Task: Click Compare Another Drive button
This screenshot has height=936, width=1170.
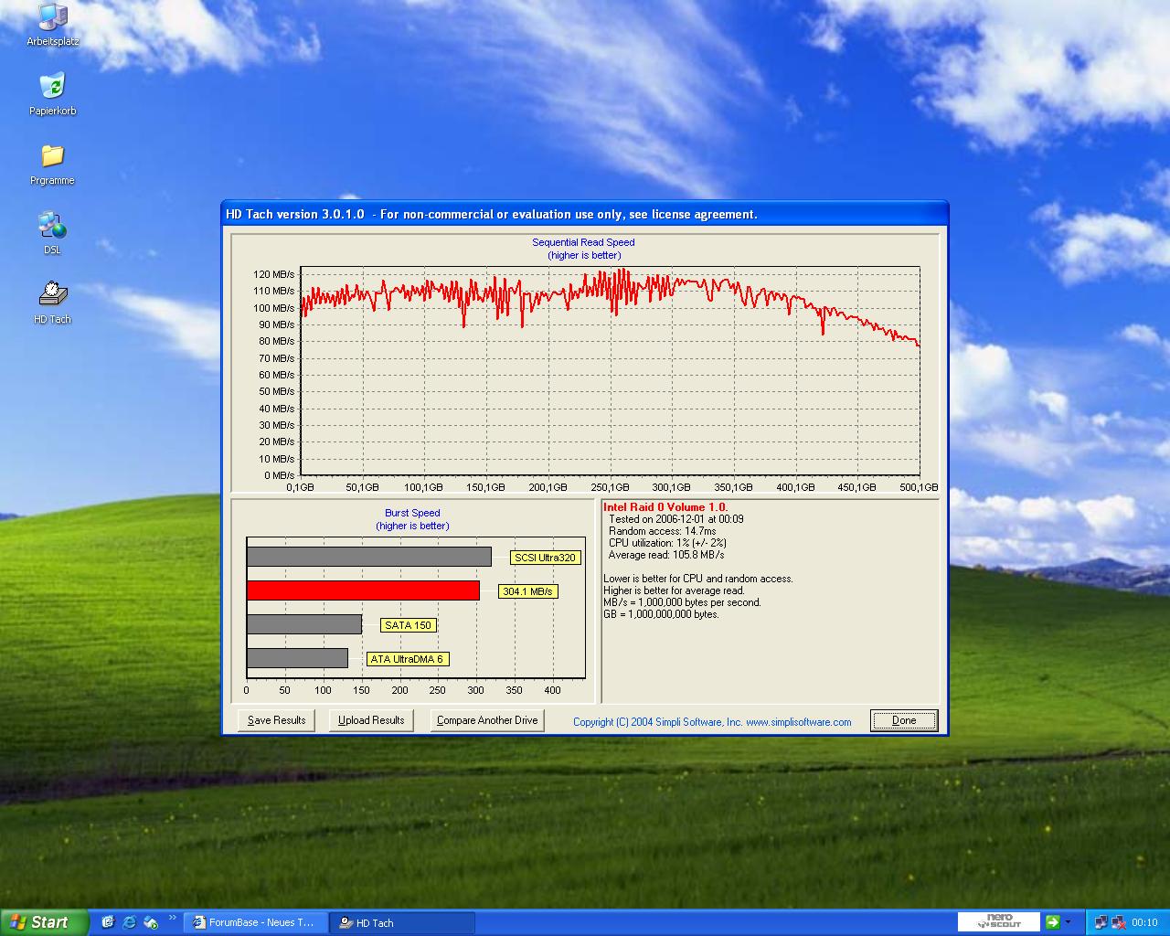Action: (487, 720)
